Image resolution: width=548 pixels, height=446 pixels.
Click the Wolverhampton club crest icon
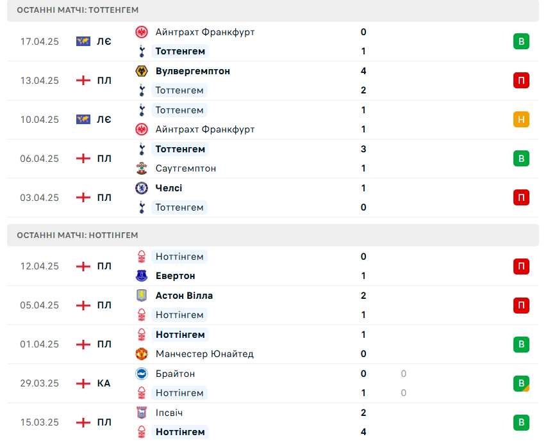142,71
